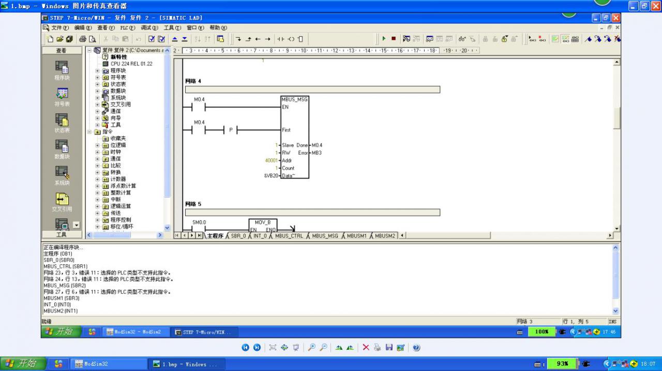The image size is (662, 371).
Task: Click the Compile icon in the toolbar
Action: (152, 39)
